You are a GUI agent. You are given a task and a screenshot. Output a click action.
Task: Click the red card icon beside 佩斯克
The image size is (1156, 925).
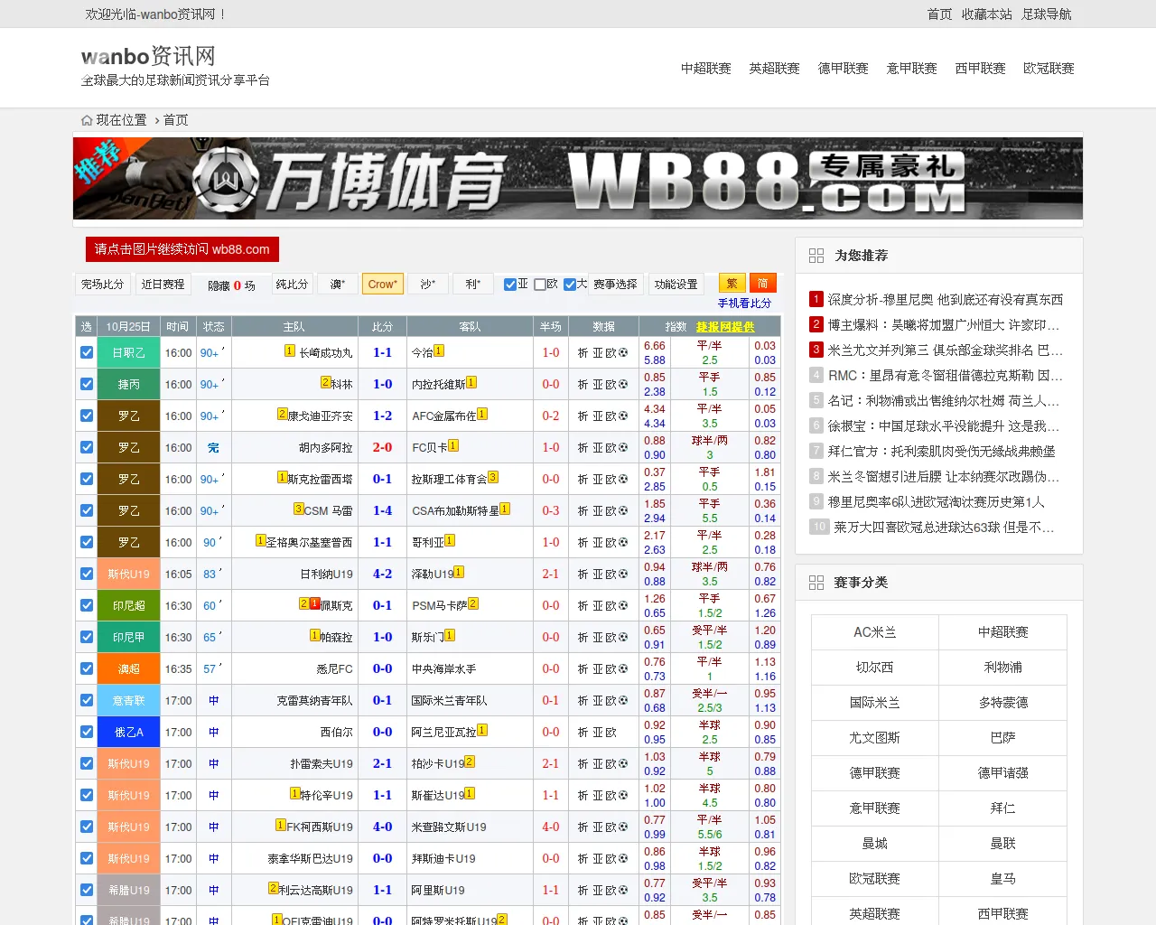[x=314, y=603]
